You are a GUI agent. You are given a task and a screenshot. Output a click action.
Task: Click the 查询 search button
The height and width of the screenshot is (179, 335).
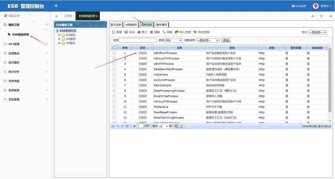tap(226, 40)
